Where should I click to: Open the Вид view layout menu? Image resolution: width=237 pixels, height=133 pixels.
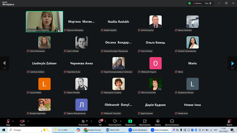[208, 3]
